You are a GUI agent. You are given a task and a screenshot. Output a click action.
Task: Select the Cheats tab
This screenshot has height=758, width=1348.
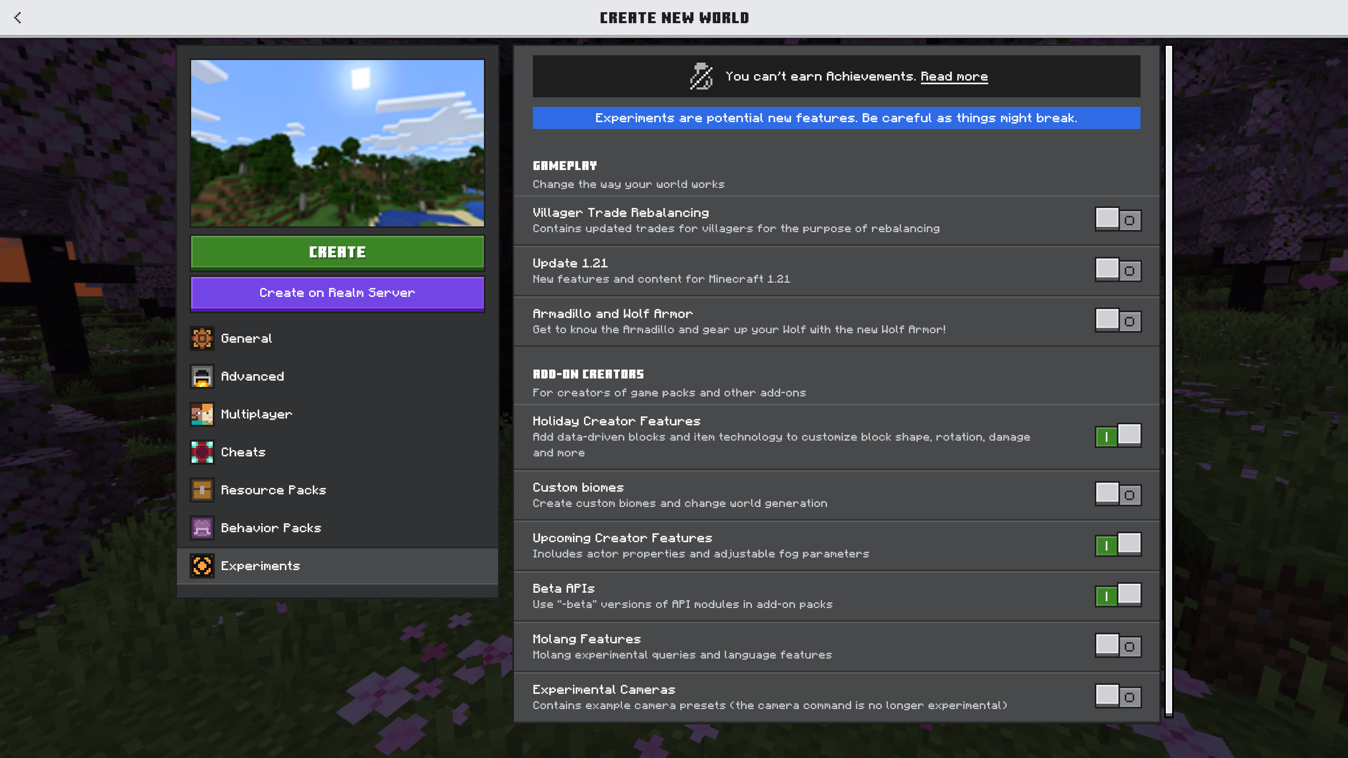click(x=338, y=452)
